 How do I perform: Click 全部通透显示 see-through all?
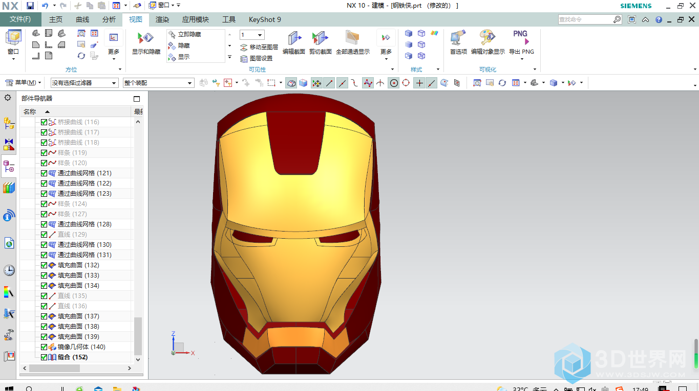tap(353, 42)
